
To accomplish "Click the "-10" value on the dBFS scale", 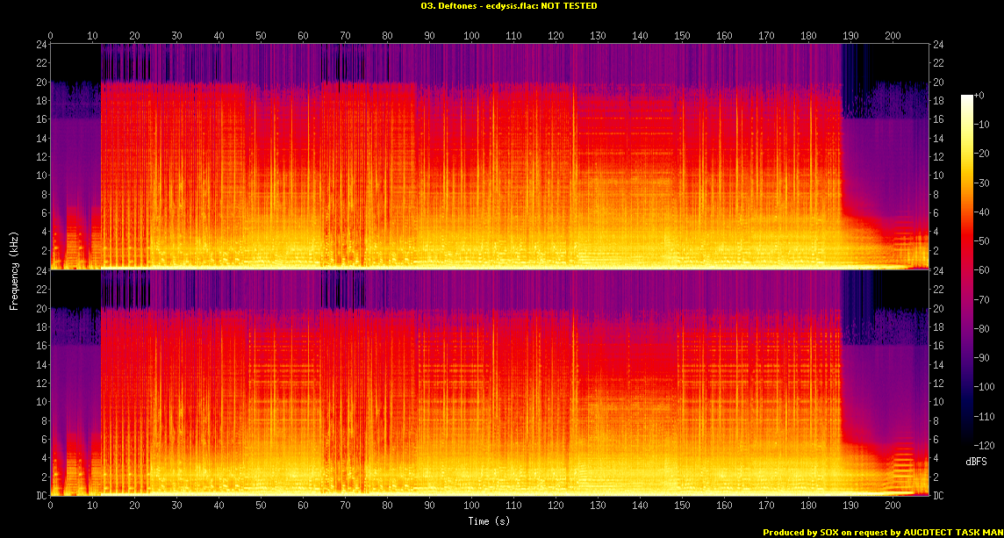I will pyautogui.click(x=982, y=125).
